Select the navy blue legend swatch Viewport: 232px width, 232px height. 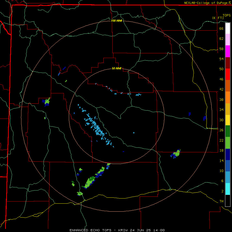[x=228, y=154]
